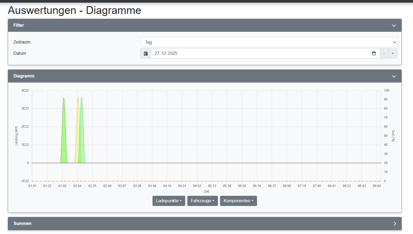The image size is (413, 234).
Task: Click the page title Auswertungen - Diagramme
Action: coord(75,10)
